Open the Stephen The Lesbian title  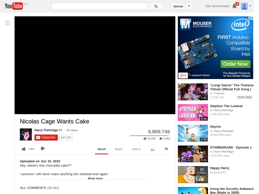point(226,106)
